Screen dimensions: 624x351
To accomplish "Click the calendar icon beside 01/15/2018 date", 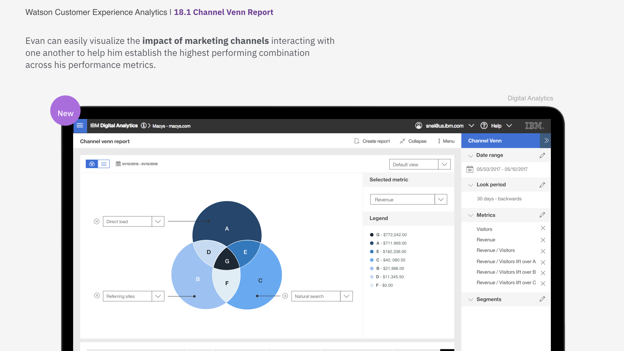I will pos(118,164).
